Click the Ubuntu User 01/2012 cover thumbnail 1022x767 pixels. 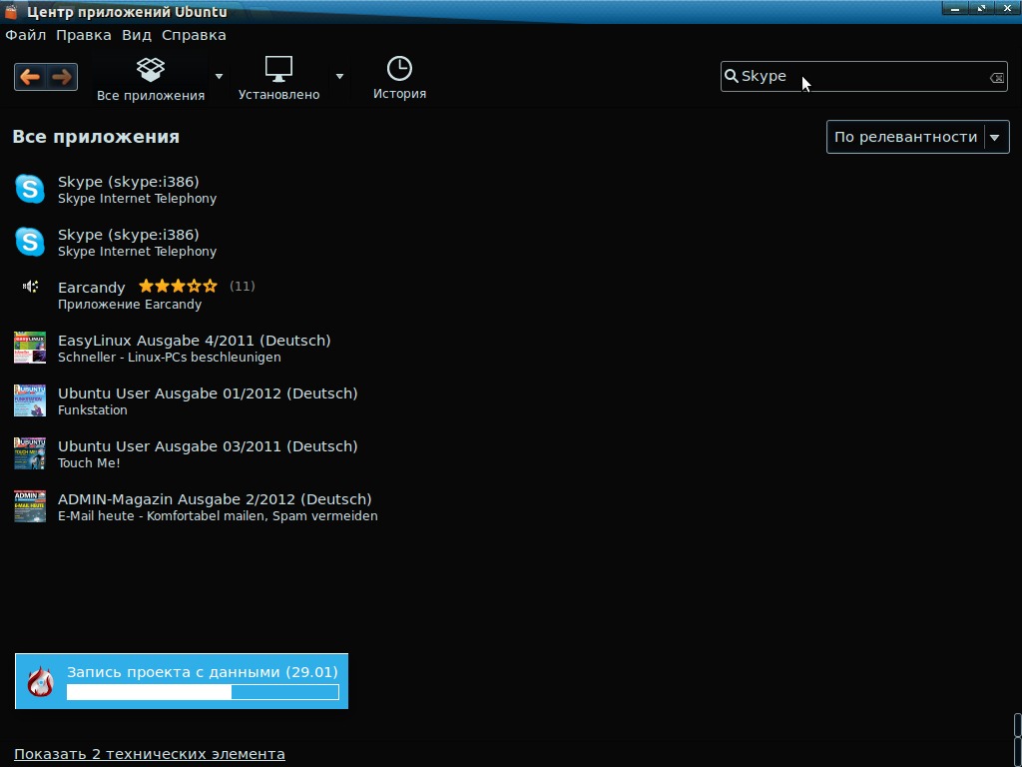tap(30, 400)
